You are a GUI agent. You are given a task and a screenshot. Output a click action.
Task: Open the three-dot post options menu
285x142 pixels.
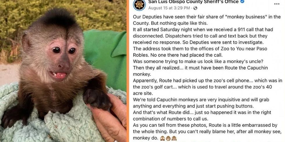(277, 4)
